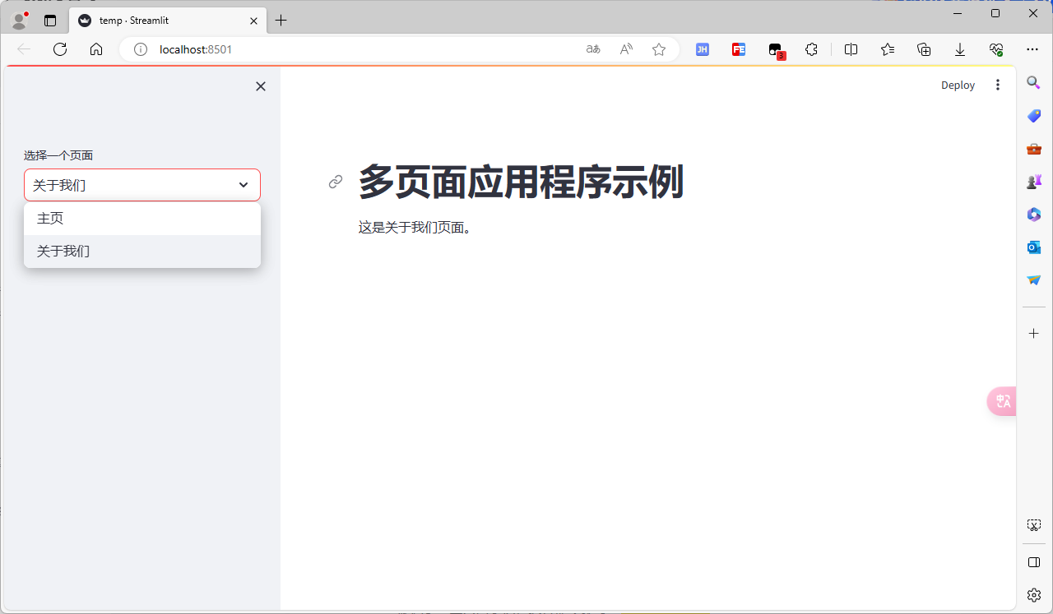
Task: Open Edge sidebar search icon
Action: (1034, 83)
